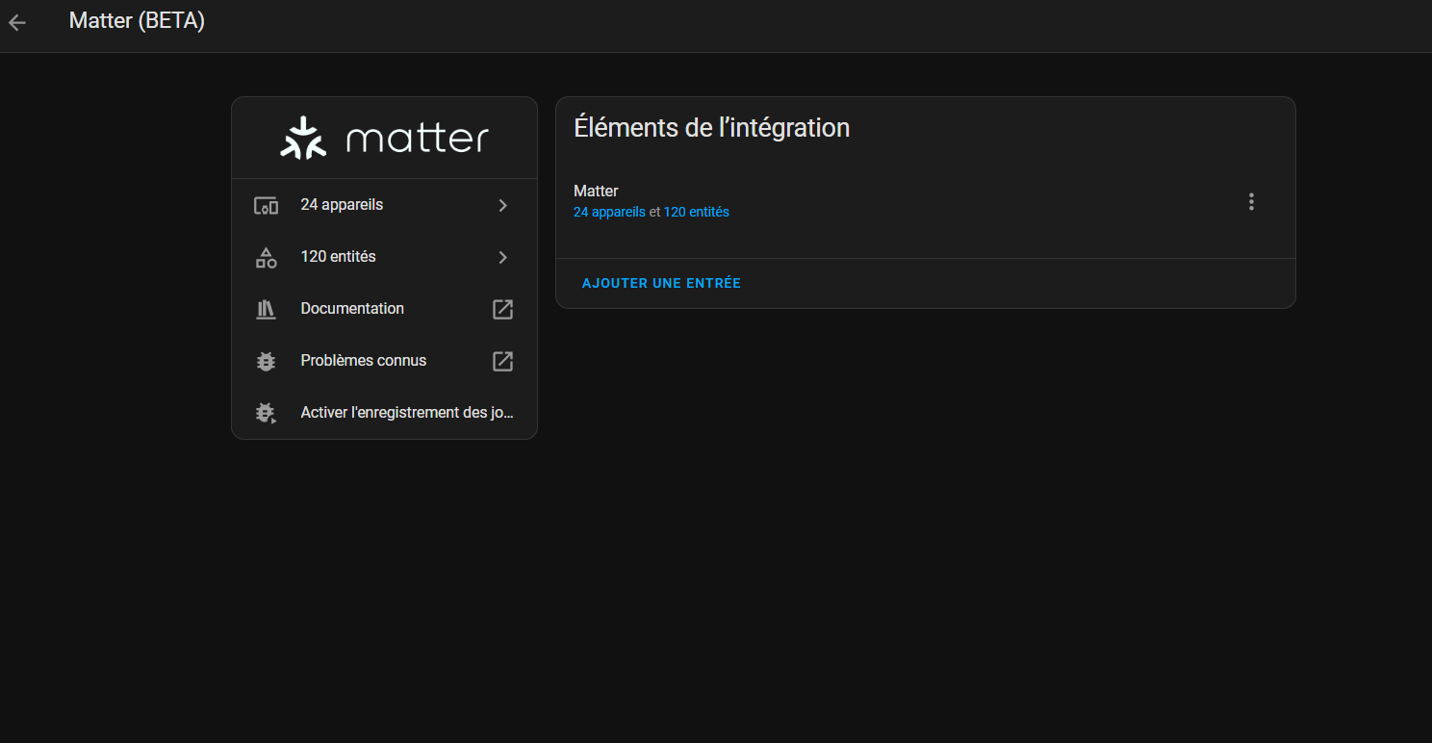Open the 24 appareils list row

click(x=384, y=205)
